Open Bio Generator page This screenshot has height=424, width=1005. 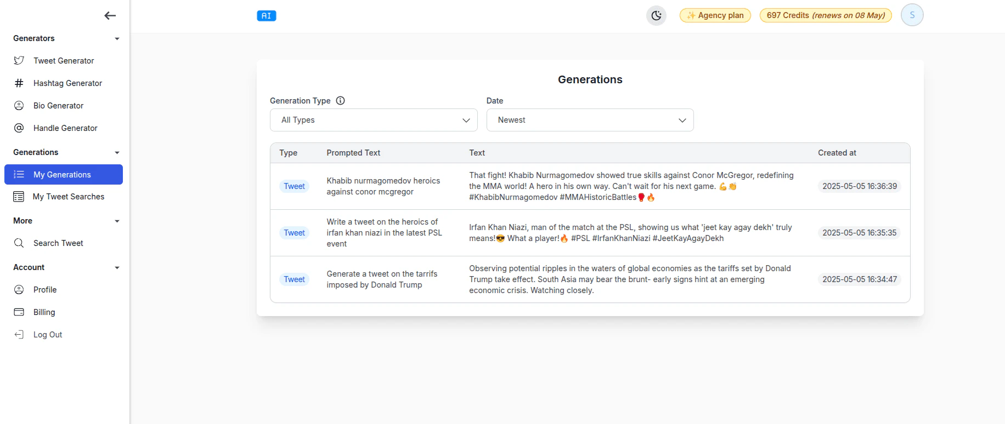(x=64, y=106)
